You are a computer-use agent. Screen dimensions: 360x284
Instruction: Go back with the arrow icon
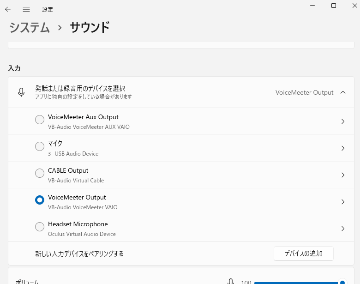pos(8,9)
